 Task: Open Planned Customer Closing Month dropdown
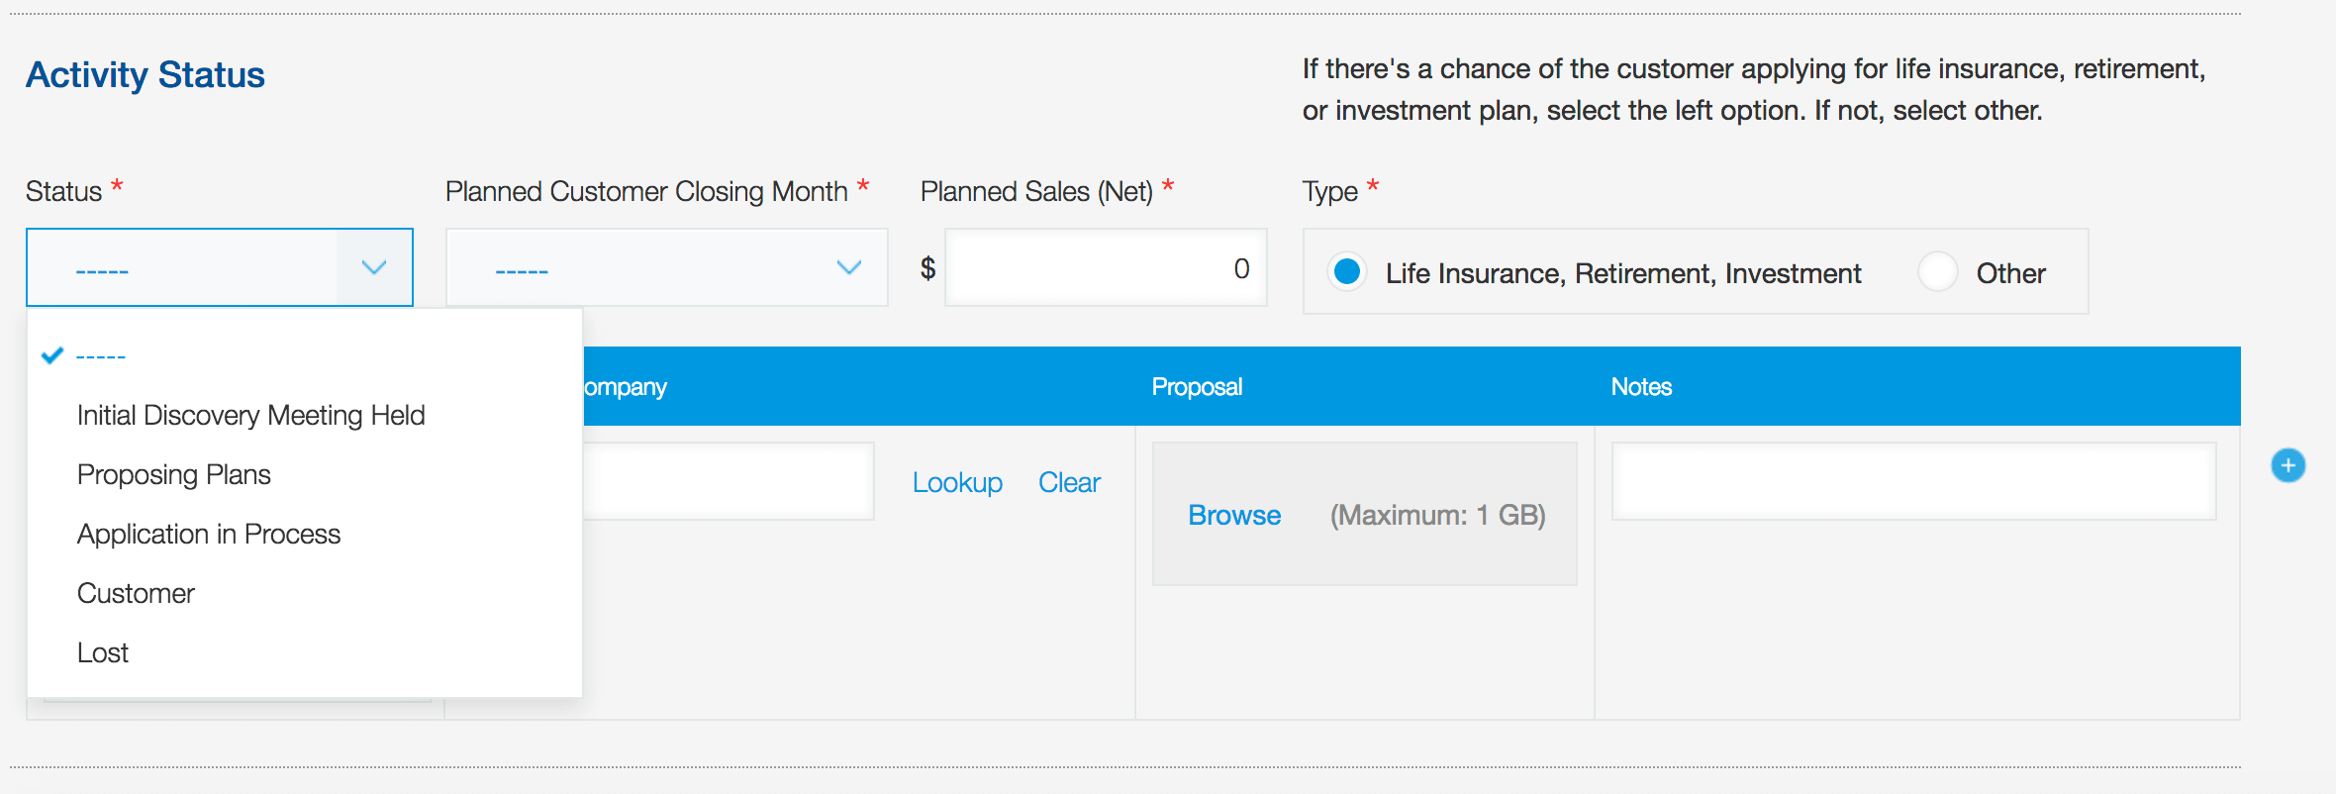(x=666, y=267)
